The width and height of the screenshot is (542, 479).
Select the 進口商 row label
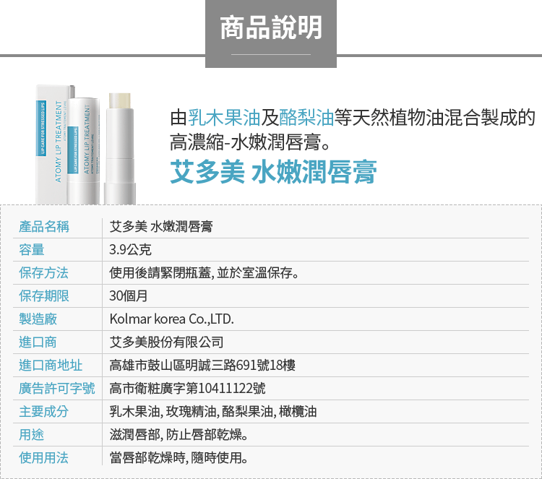pyautogui.click(x=38, y=342)
